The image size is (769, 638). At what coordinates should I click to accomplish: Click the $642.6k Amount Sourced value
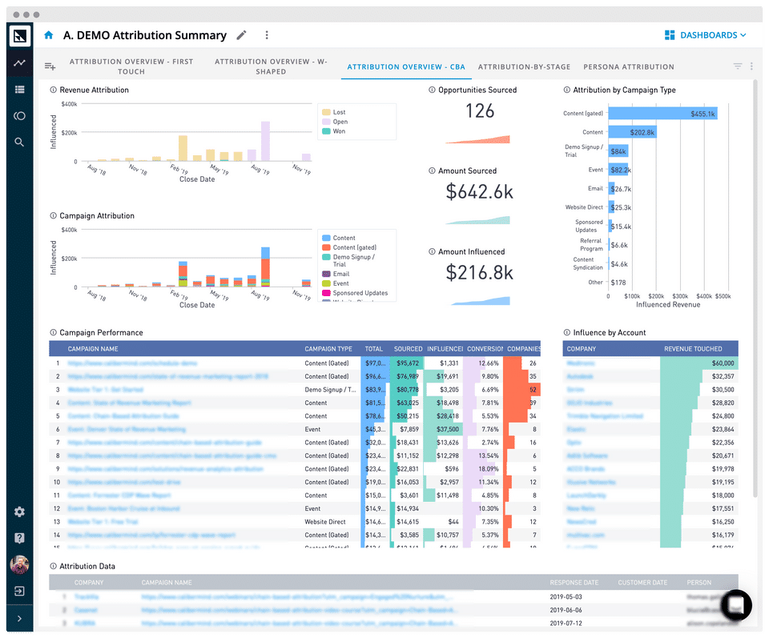(x=479, y=191)
